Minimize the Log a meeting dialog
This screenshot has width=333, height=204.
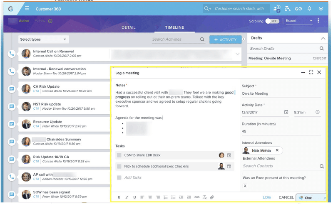(x=303, y=73)
